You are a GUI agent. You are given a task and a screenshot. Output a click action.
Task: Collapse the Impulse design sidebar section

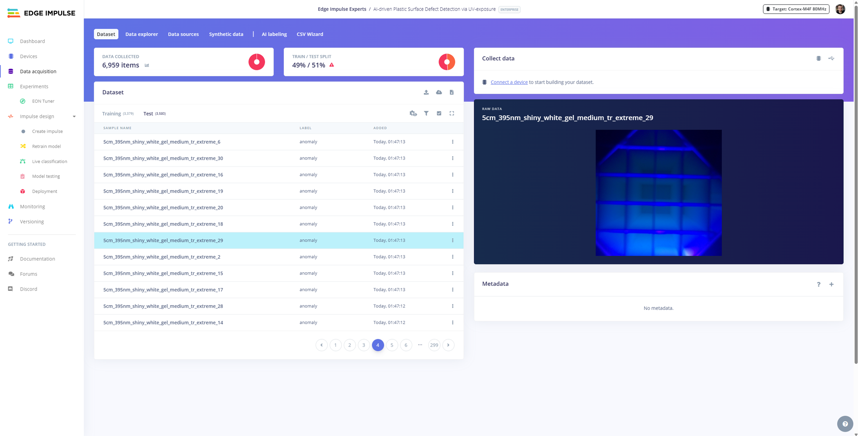tap(74, 117)
